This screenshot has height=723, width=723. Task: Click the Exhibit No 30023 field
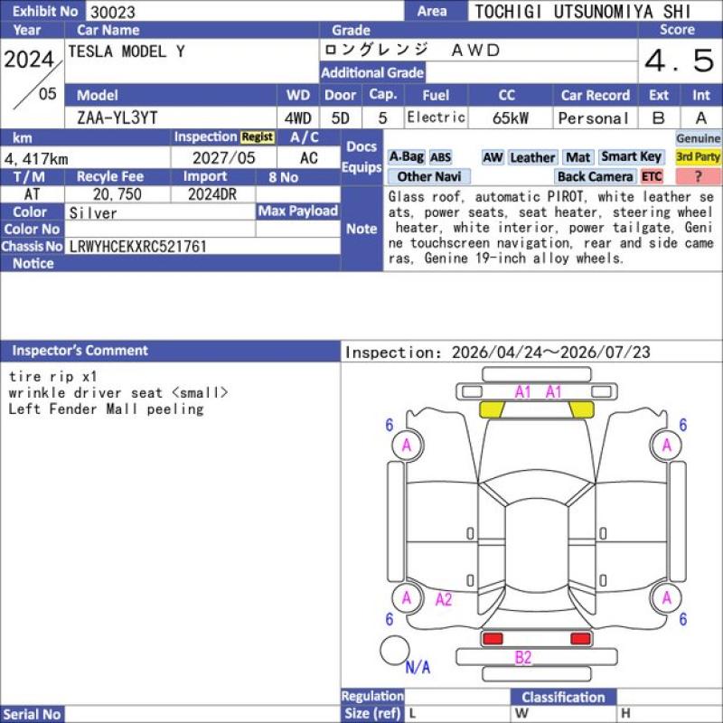click(244, 11)
